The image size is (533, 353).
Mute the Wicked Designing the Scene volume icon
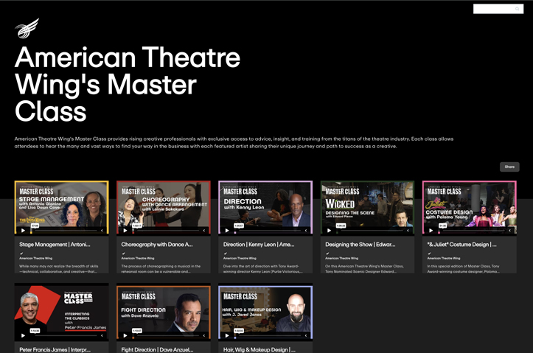coord(408,231)
